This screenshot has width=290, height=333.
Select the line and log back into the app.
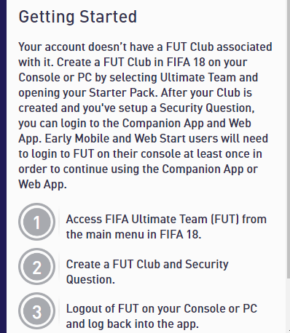(x=133, y=324)
